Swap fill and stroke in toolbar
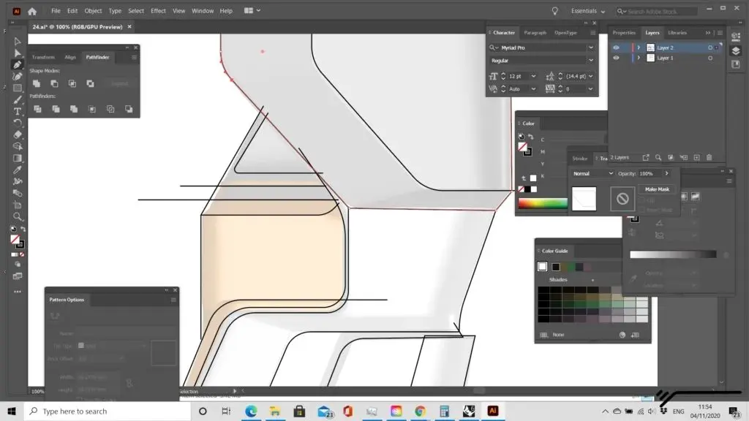The width and height of the screenshot is (749, 421). 23,229
